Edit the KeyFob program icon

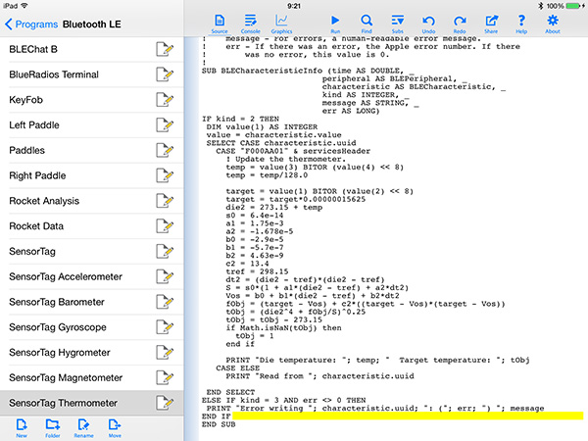pyautogui.click(x=165, y=100)
